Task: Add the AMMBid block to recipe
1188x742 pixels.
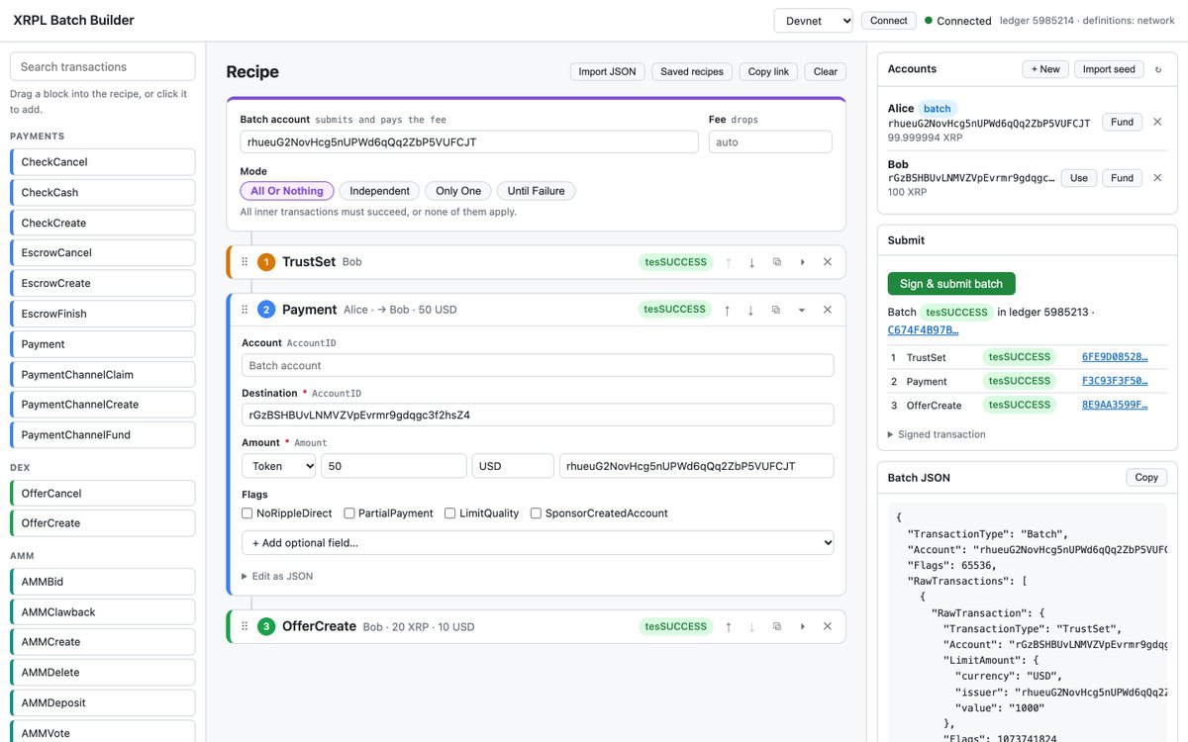Action: point(102,582)
